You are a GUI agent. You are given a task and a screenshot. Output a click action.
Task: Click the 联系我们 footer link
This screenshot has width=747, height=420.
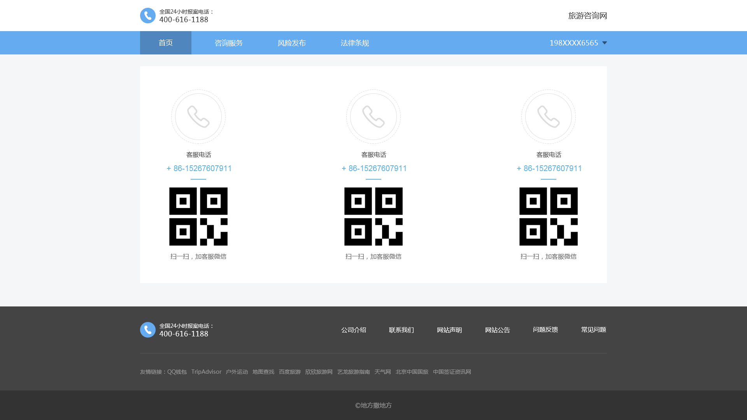point(402,330)
